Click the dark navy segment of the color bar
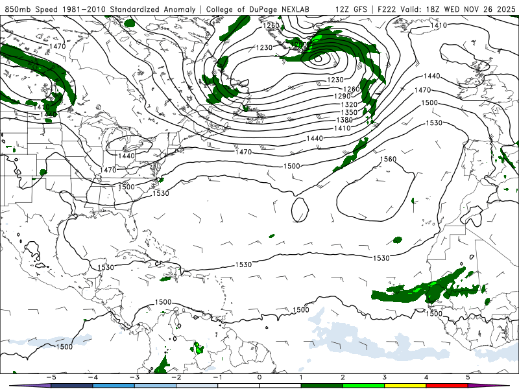The image size is (519, 389). (72, 386)
